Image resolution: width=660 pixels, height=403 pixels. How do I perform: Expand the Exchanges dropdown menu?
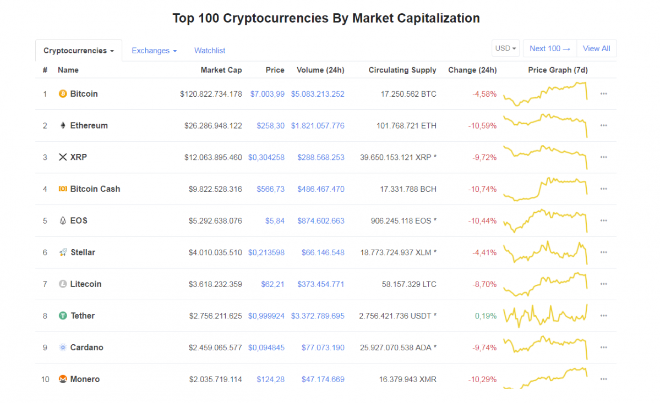click(154, 51)
